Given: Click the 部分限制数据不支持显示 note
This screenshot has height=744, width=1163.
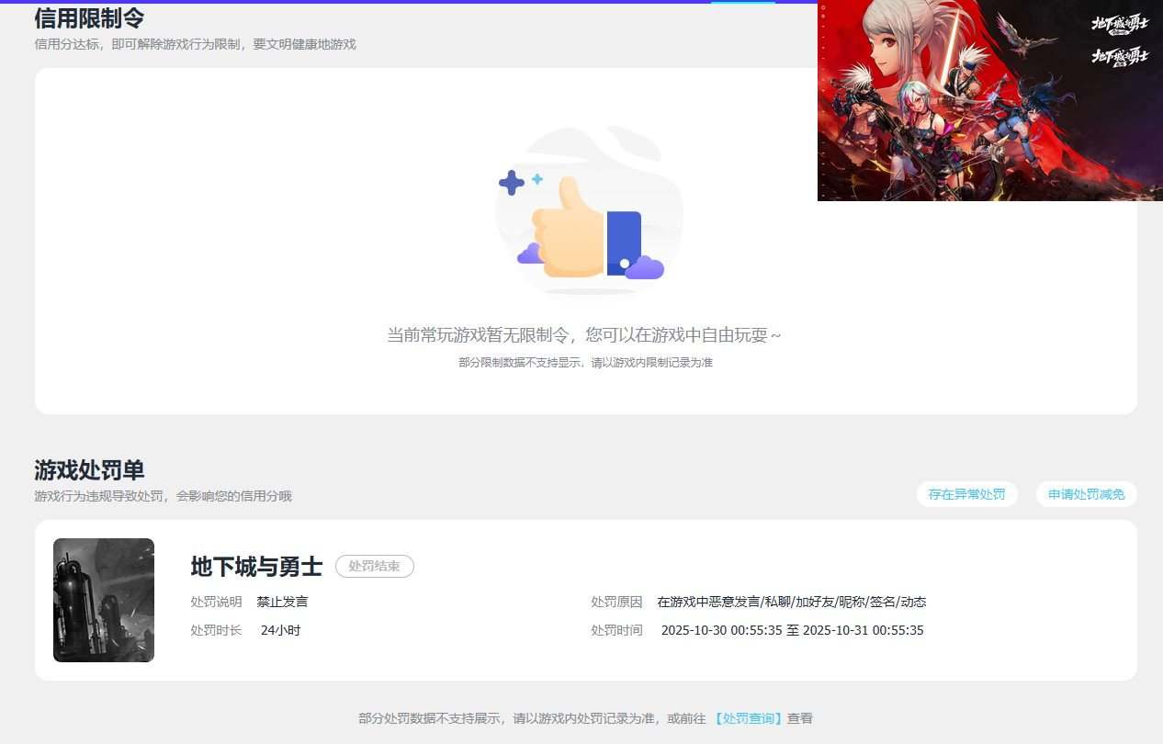Looking at the screenshot, I should point(585,363).
